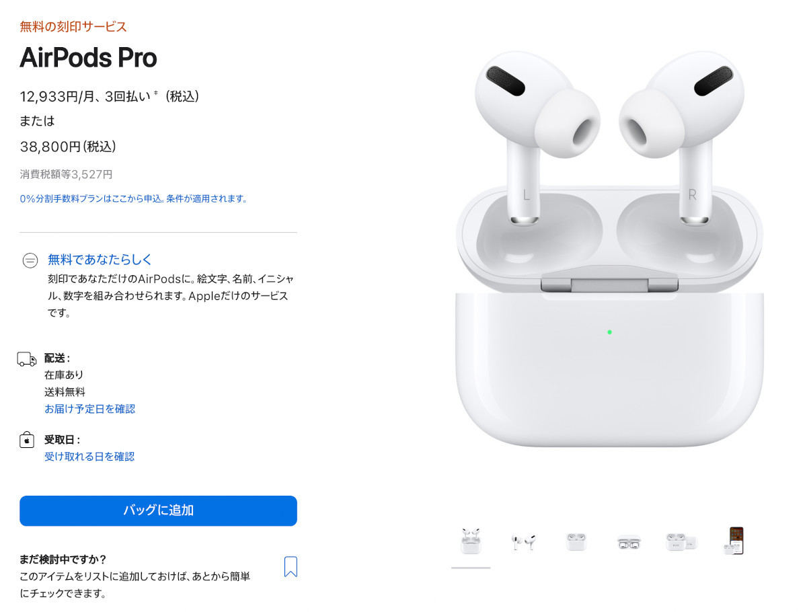Select thumbnail showing two earbuds alone

point(523,542)
